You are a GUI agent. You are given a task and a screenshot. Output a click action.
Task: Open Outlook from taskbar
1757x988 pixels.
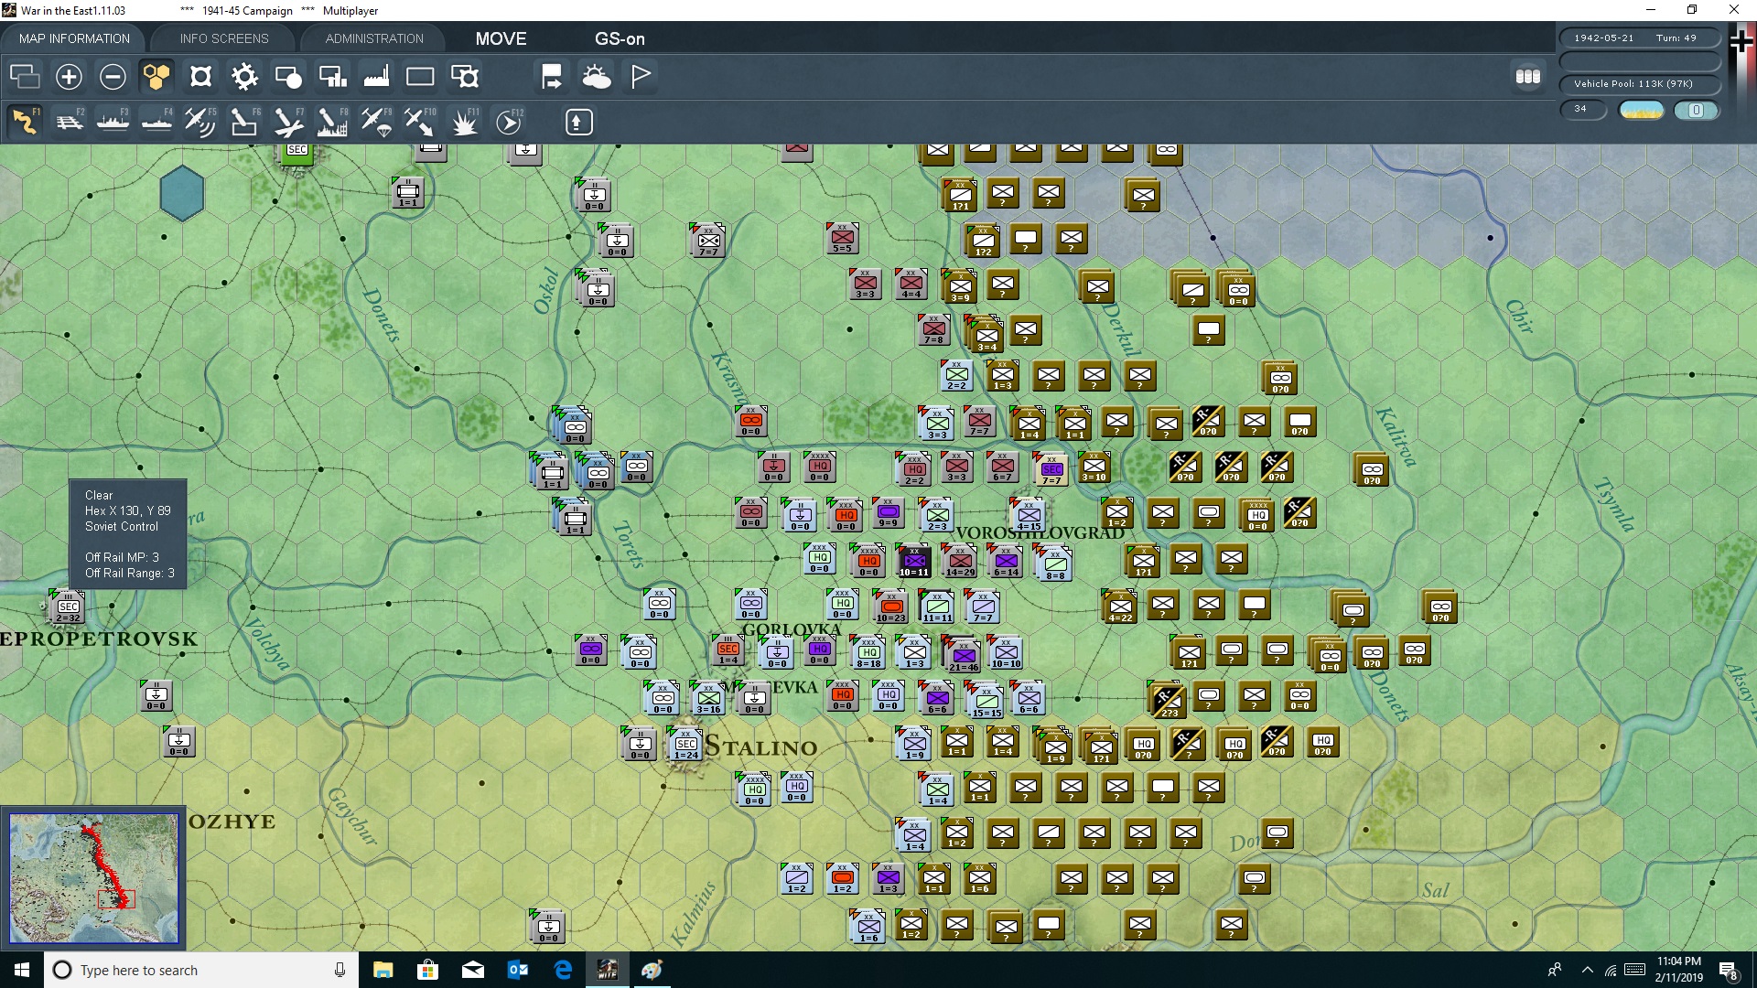coord(518,970)
